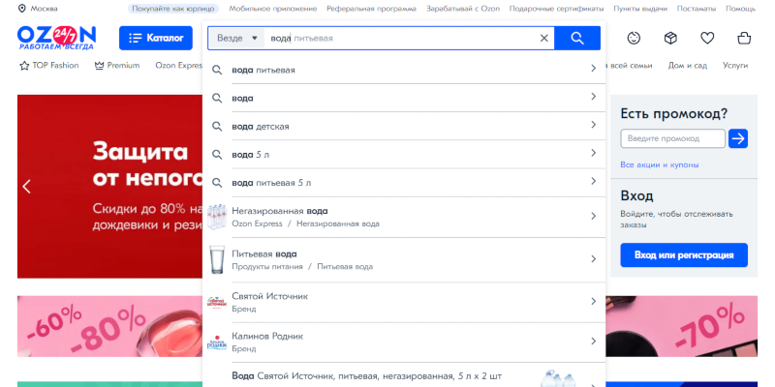Expand "Святой Источник" brand chevron
This screenshot has height=387, width=775.
593,301
